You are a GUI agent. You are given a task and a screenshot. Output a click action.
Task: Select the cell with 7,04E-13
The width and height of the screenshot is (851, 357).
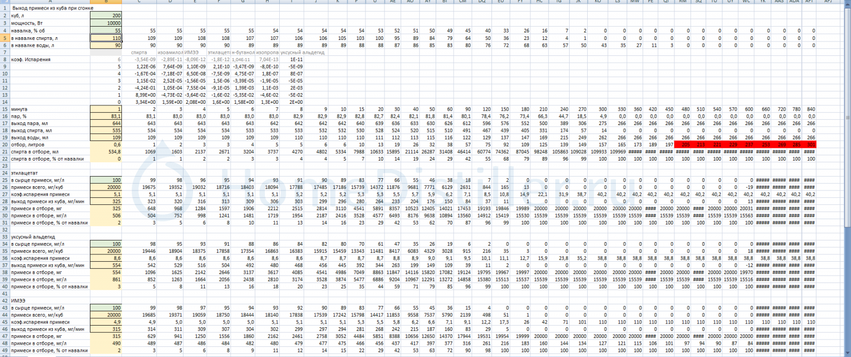tap(269, 60)
